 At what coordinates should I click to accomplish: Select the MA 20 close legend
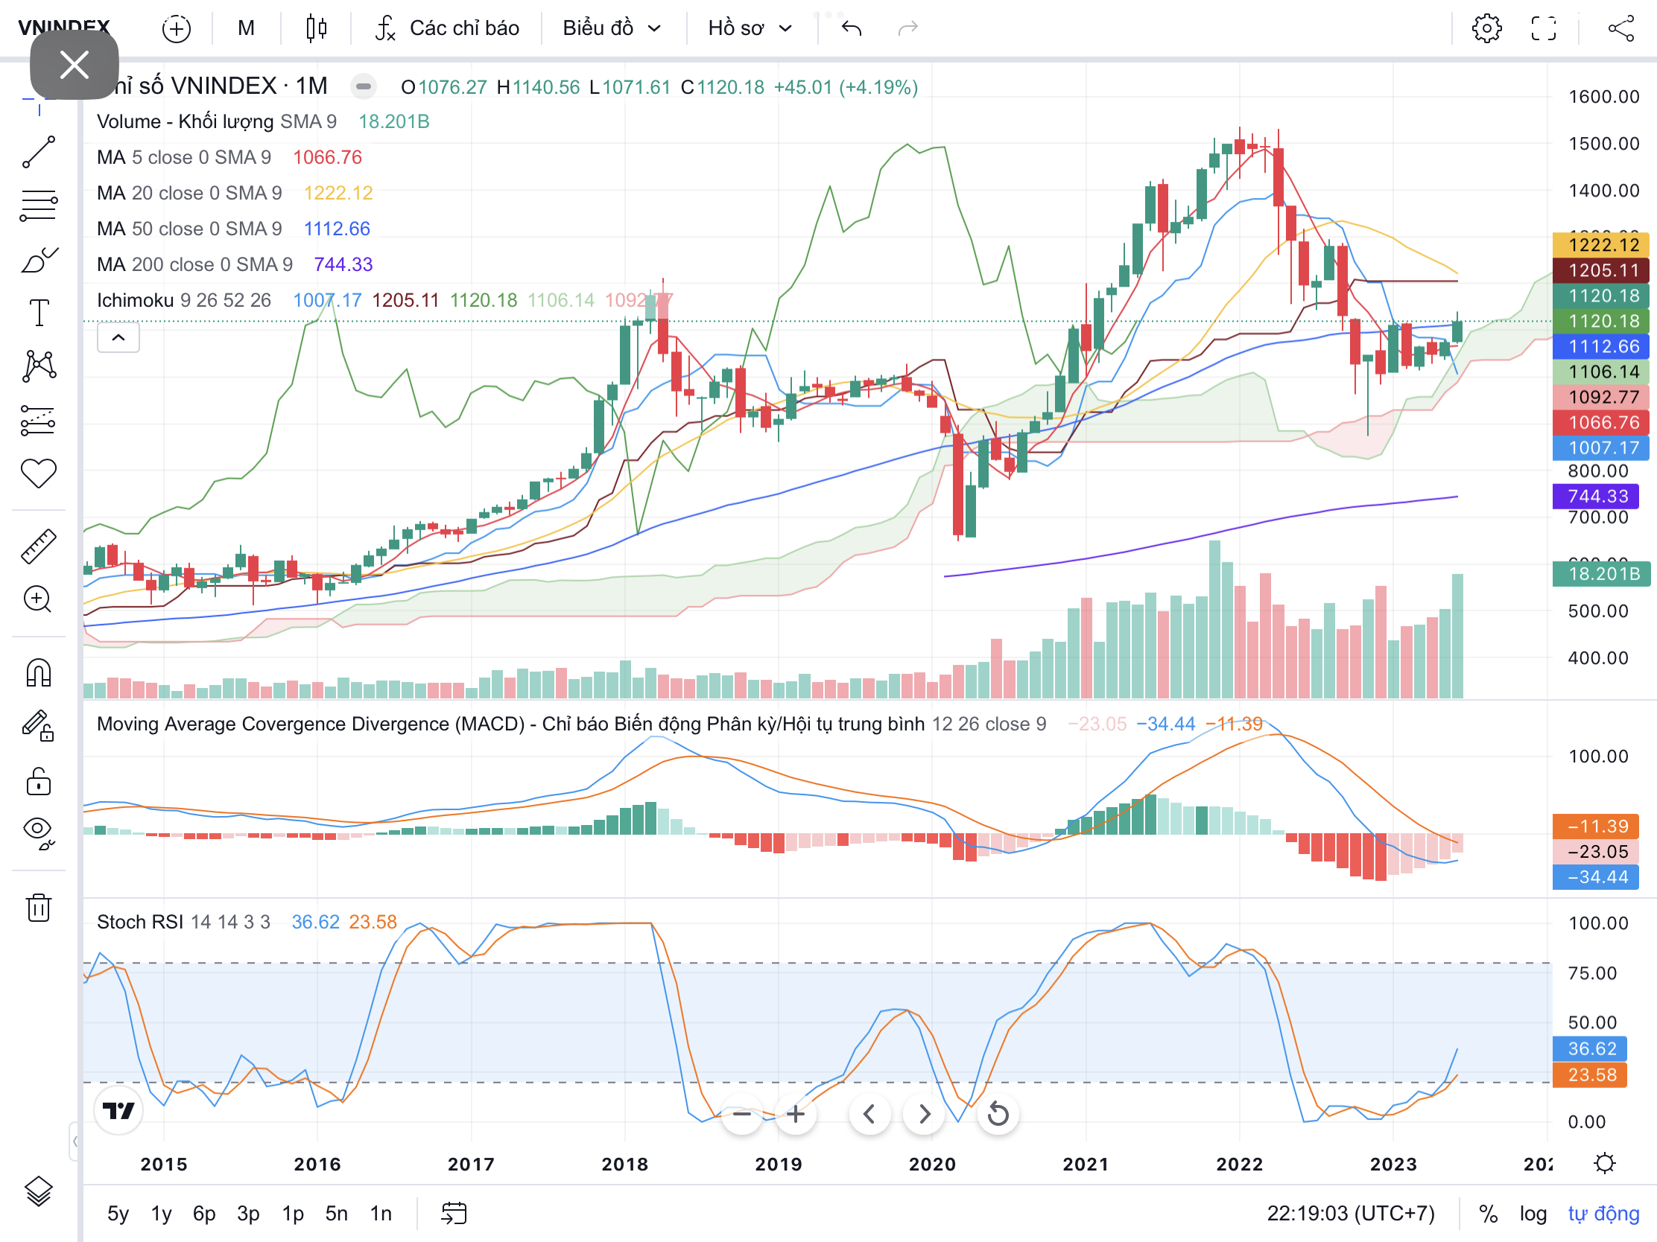235,193
